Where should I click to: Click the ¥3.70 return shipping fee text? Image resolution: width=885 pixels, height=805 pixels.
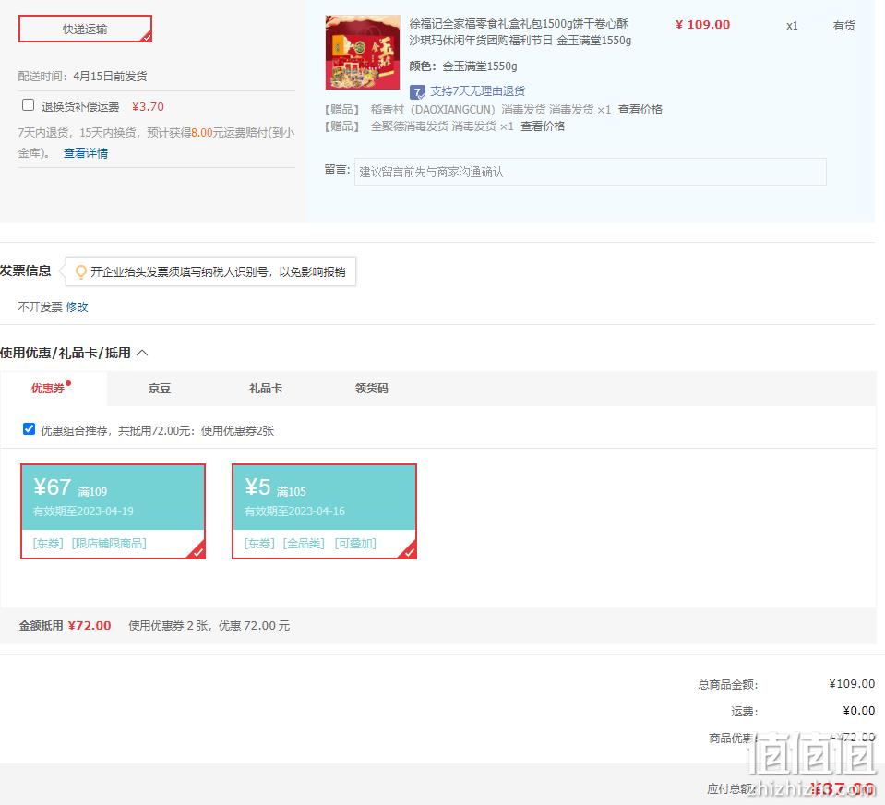148,107
